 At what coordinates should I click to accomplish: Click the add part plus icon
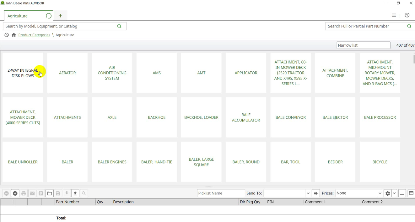point(15,193)
